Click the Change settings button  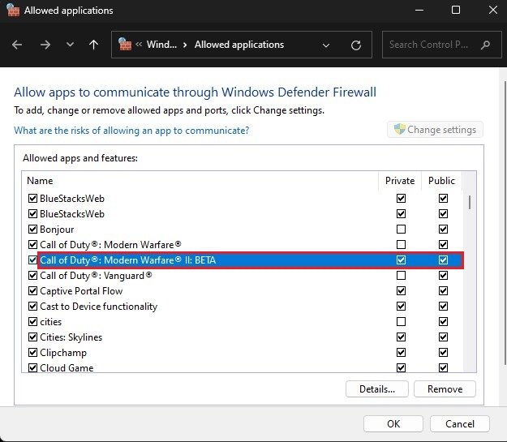[436, 130]
